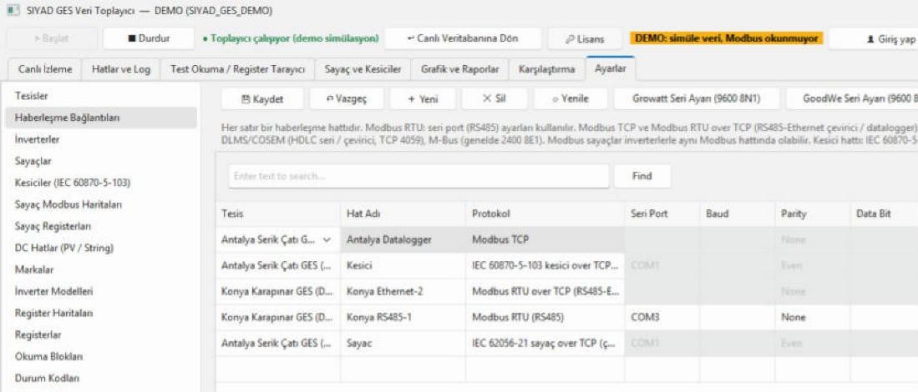The width and height of the screenshot is (918, 392).
Task: Click the Modbus RTU over TCP cell
Action: [x=545, y=292]
